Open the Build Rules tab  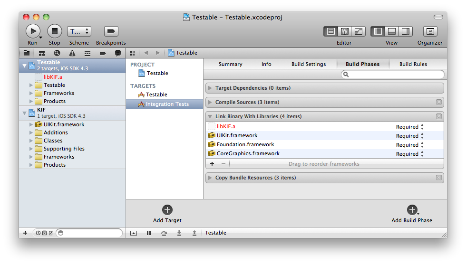413,64
